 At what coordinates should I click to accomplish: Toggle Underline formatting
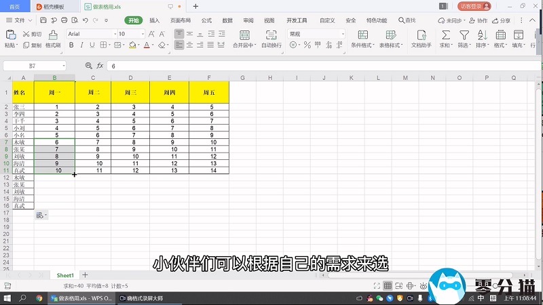tap(91, 45)
